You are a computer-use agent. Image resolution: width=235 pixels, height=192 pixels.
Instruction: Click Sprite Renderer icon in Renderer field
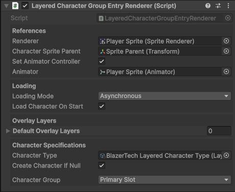point(103,41)
